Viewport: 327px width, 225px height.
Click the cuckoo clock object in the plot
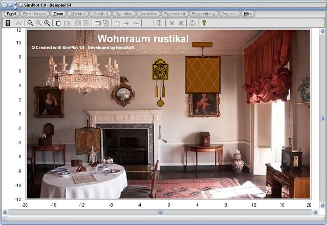pyautogui.click(x=160, y=71)
